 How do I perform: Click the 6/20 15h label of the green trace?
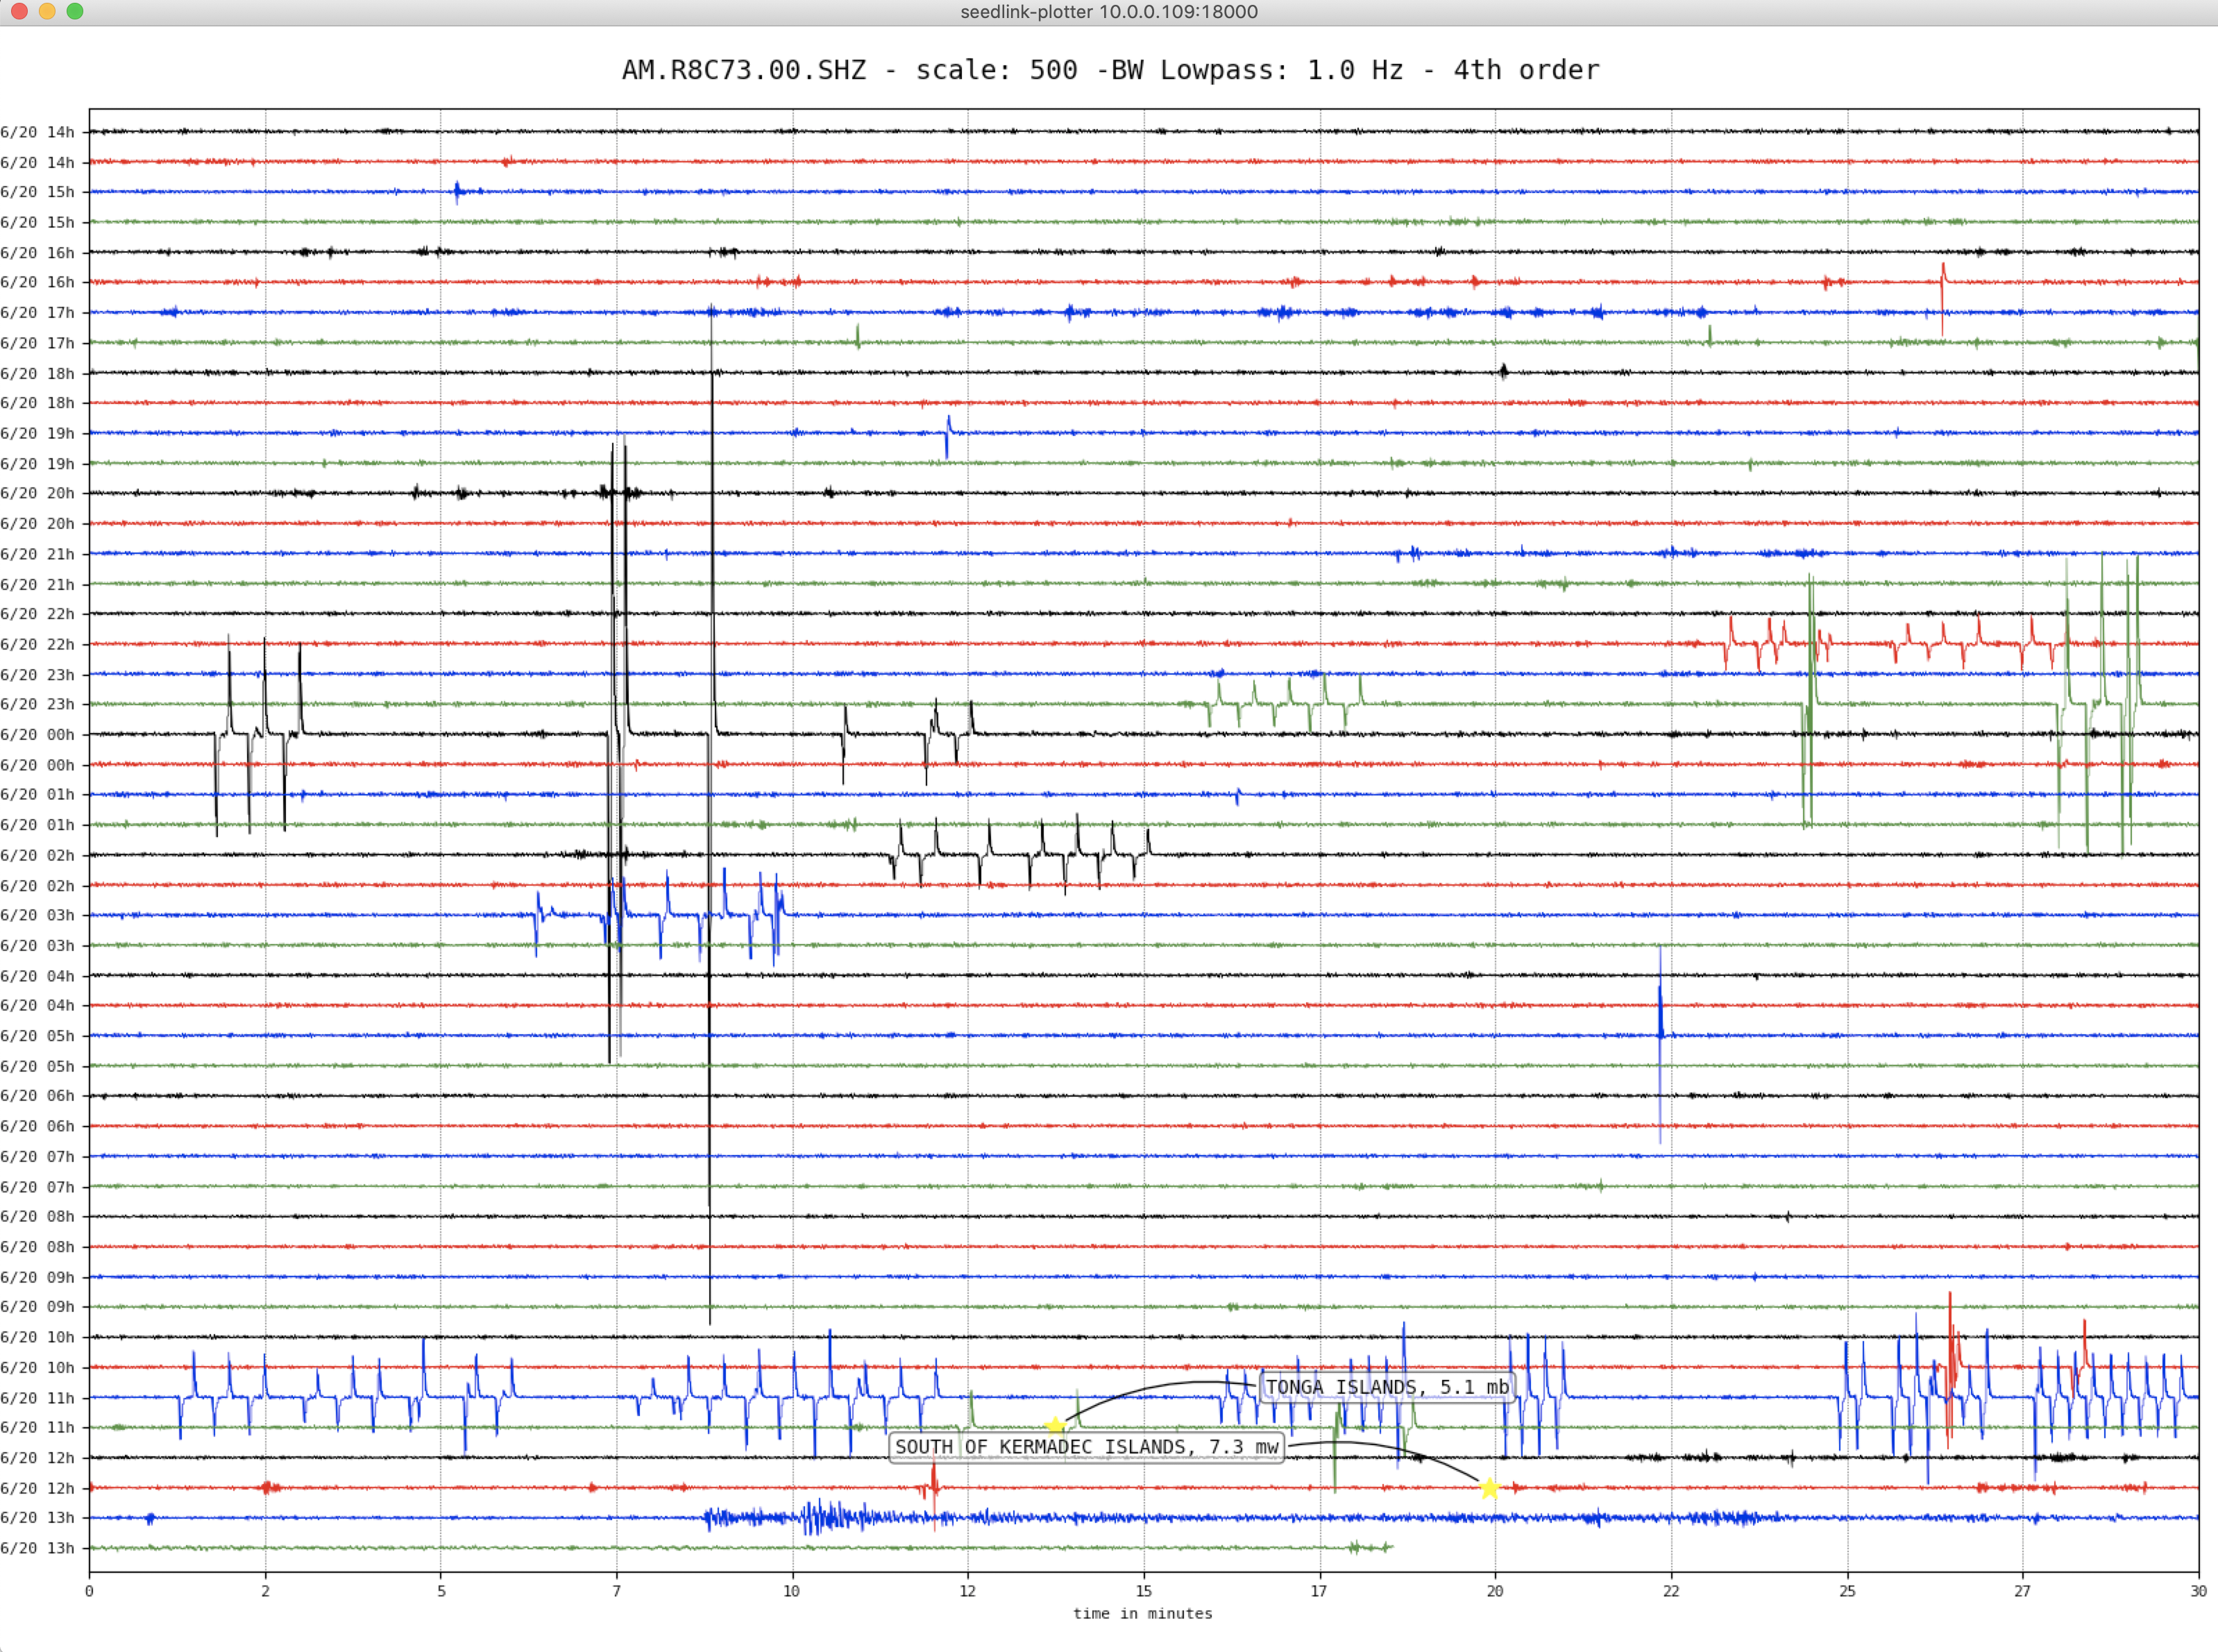pyautogui.click(x=38, y=222)
